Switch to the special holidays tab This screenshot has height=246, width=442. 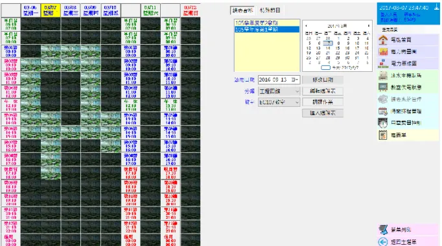270,10
